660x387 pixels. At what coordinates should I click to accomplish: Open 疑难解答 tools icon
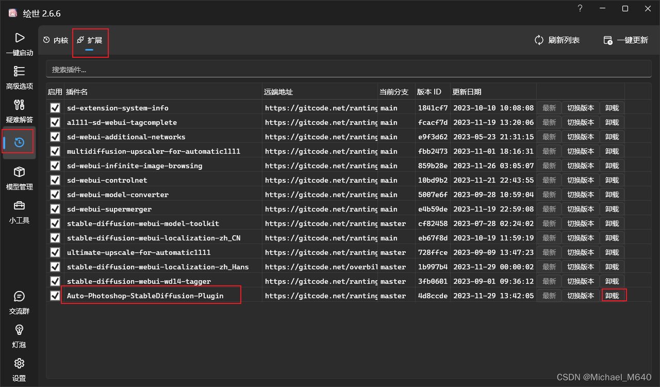(x=19, y=105)
